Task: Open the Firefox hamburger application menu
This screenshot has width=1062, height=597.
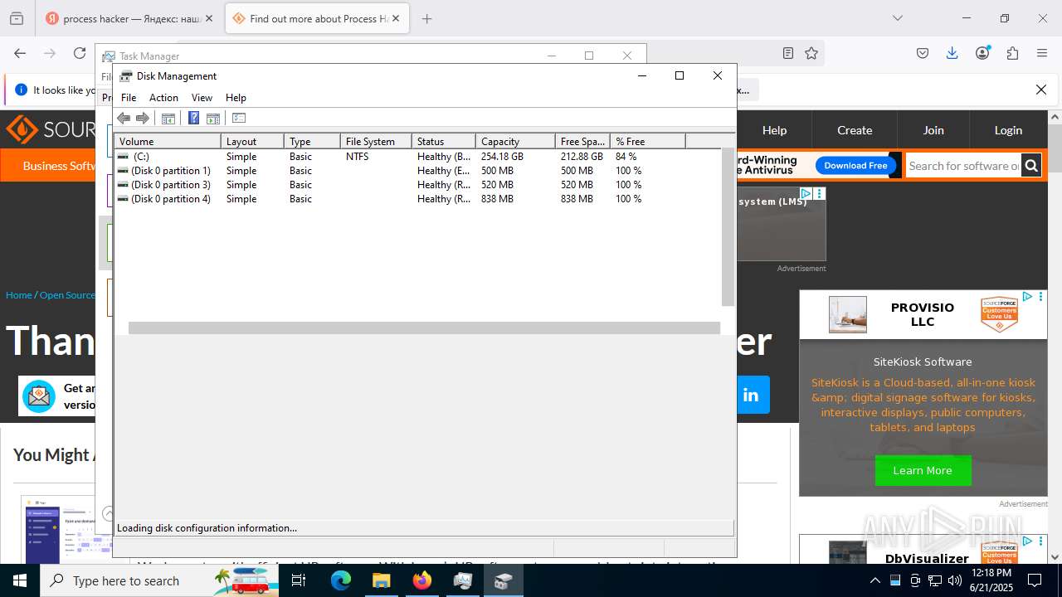Action: point(1042,53)
